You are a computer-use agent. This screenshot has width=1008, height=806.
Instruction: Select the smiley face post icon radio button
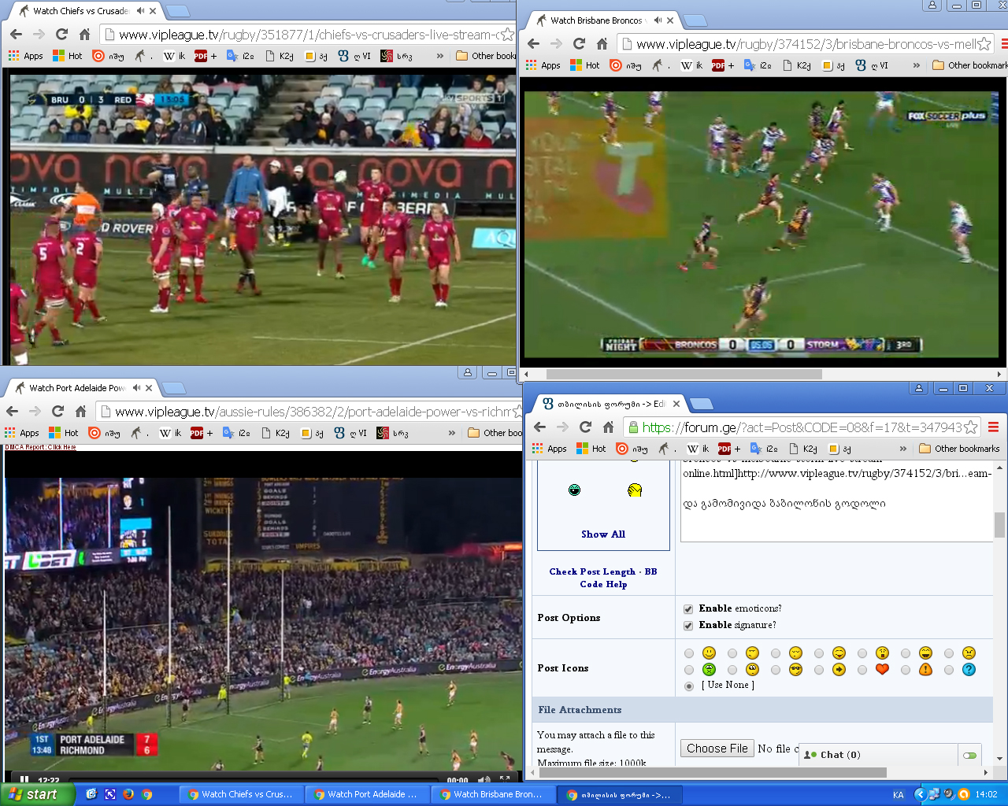pos(689,653)
